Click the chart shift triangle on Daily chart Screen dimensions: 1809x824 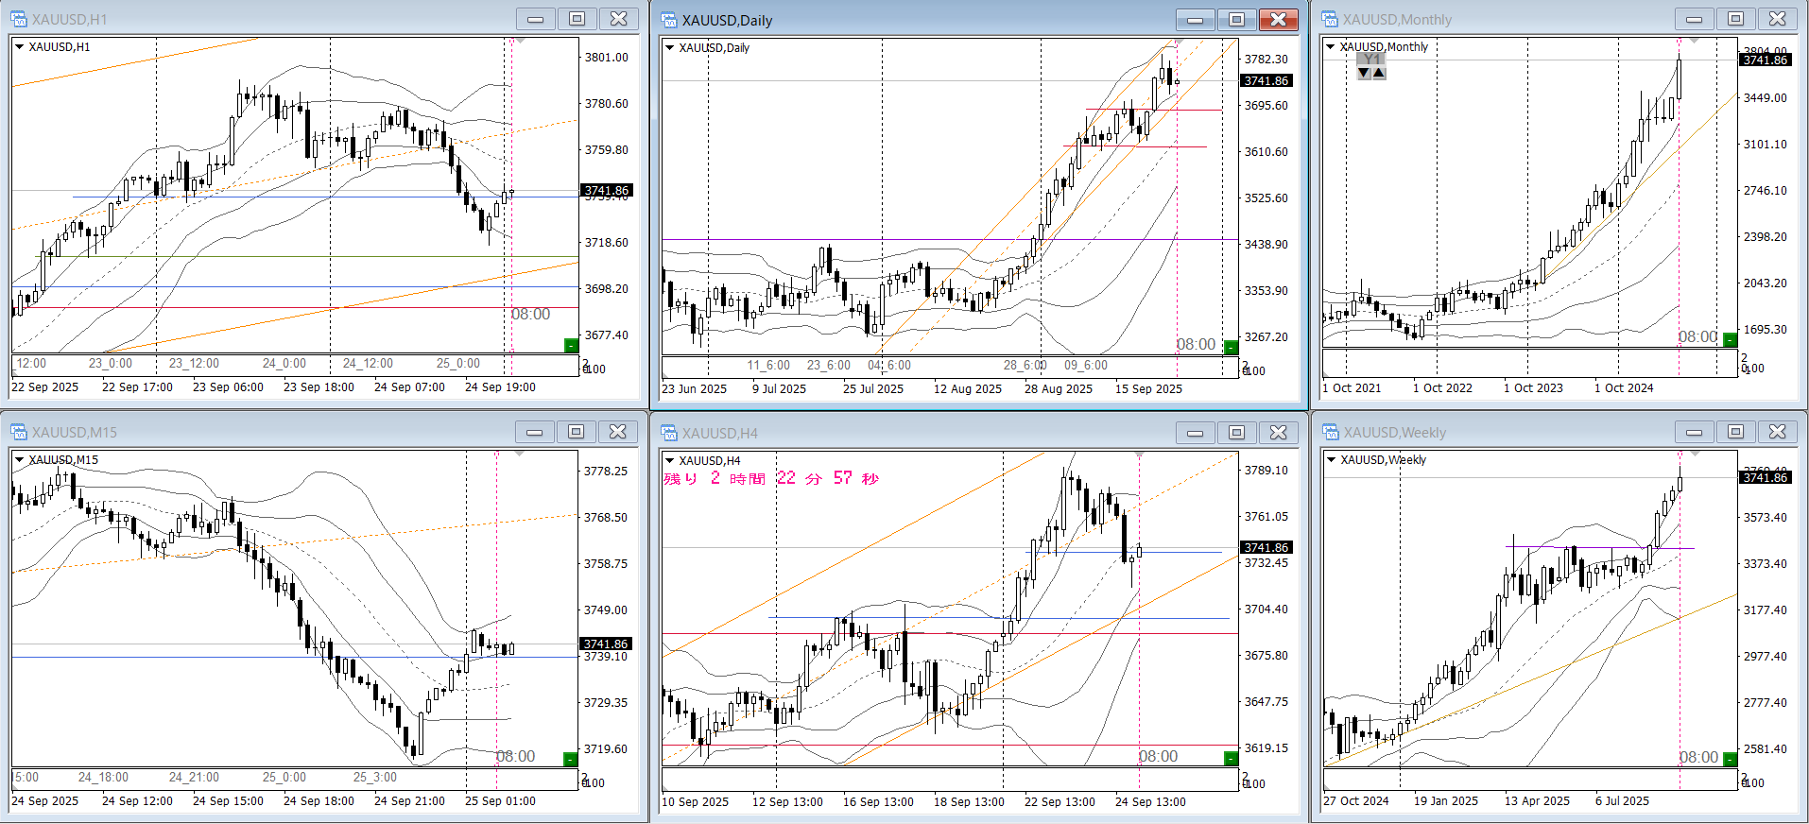point(1177,43)
